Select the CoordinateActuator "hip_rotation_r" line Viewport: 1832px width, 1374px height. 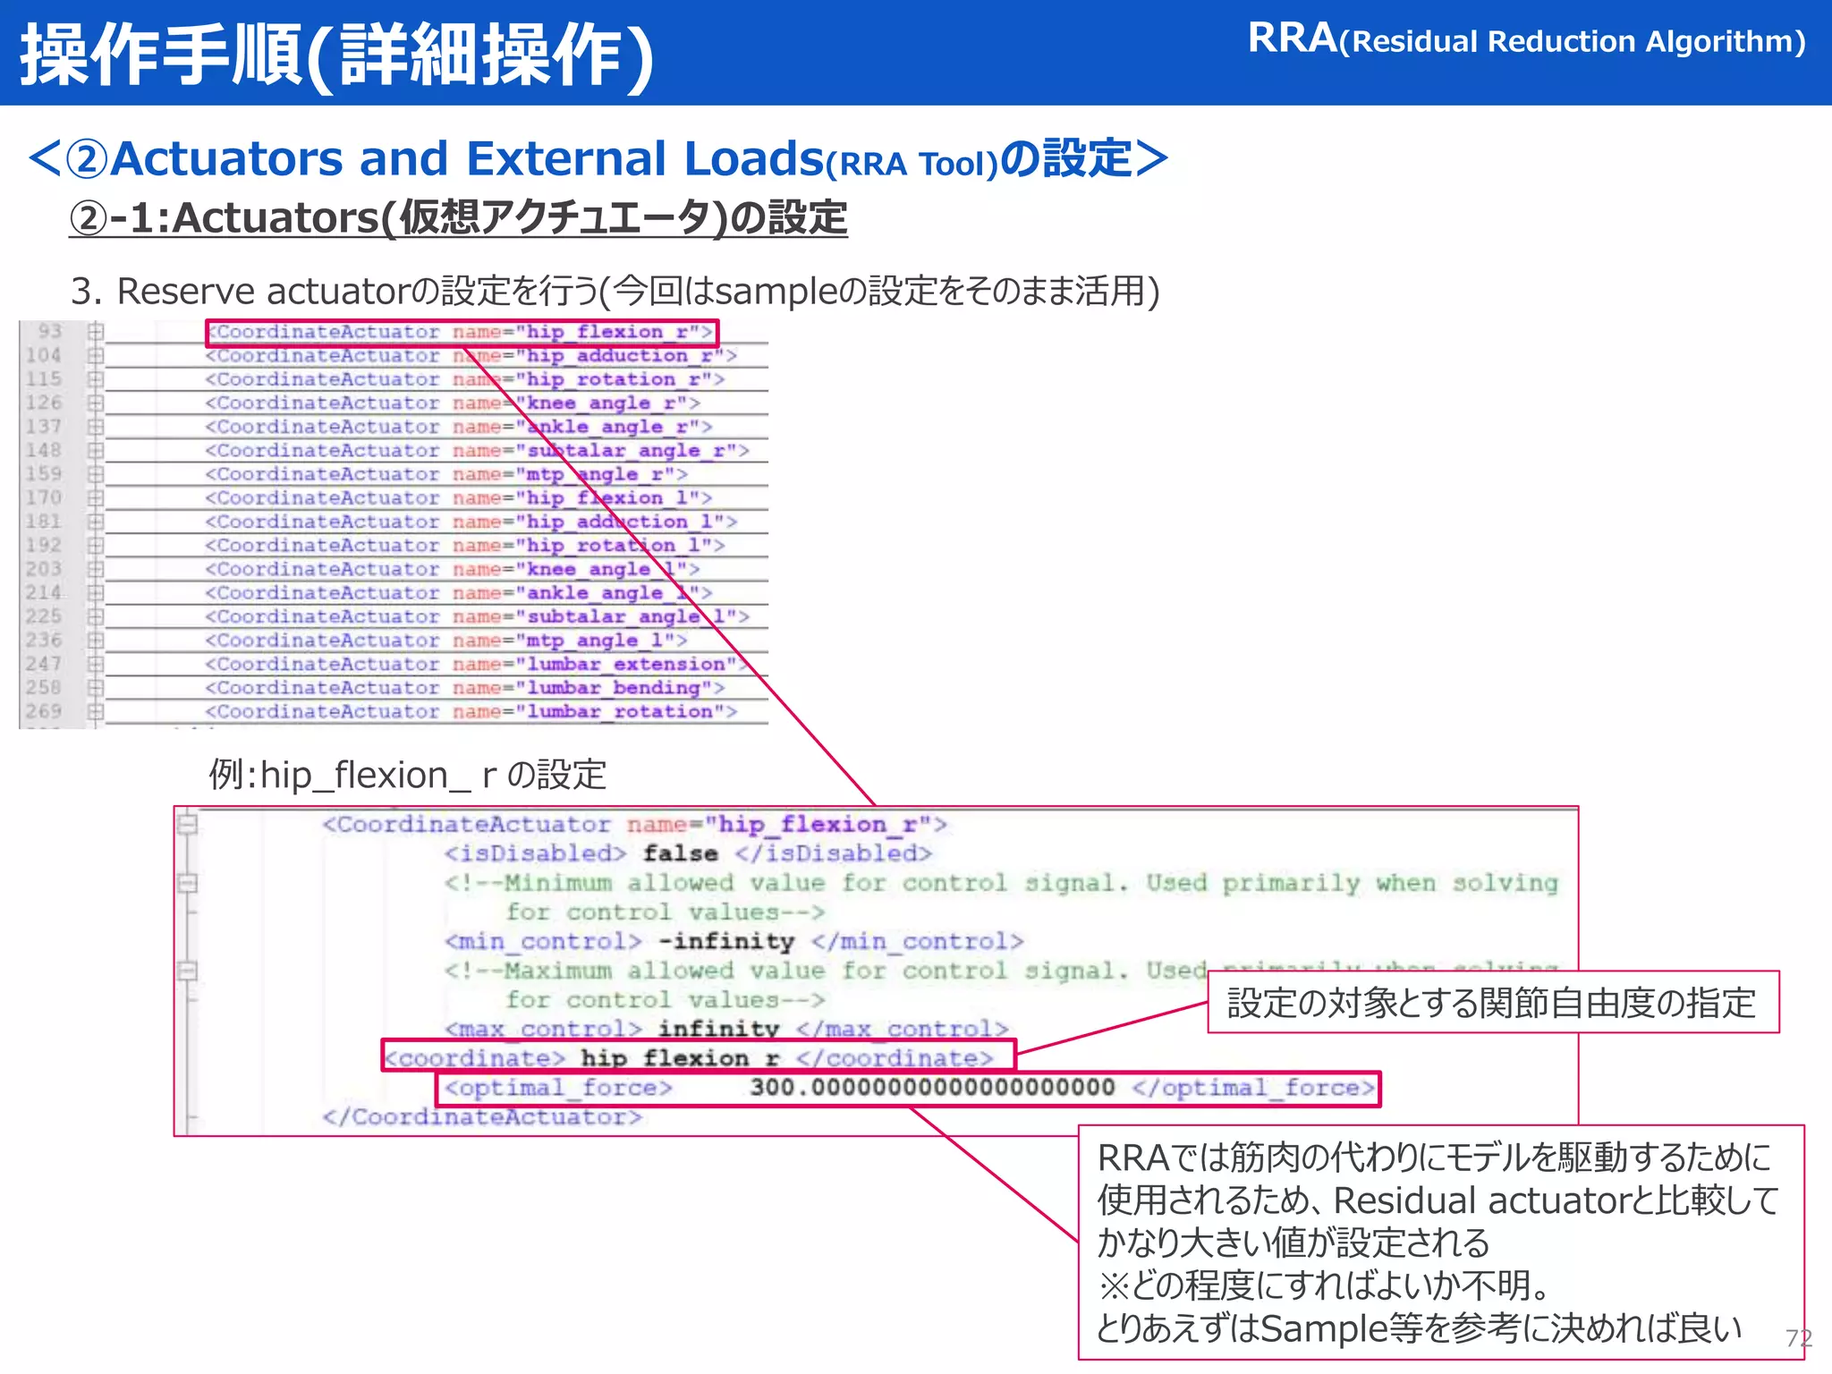tap(465, 379)
